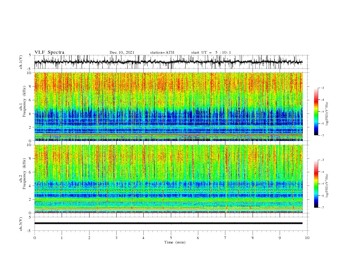The image size is (346, 267).
Task: Click the "-3" label on ch.1 color bar
Action: click(322, 88)
